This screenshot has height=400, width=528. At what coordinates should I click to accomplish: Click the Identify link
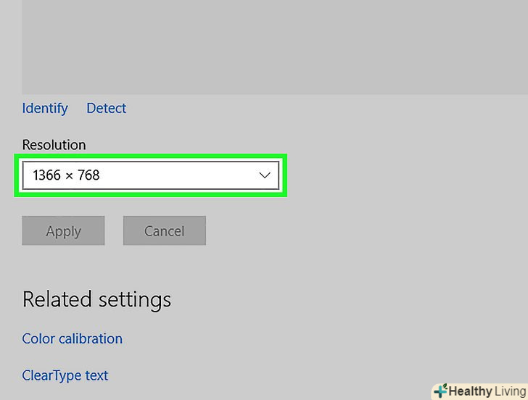pos(45,109)
